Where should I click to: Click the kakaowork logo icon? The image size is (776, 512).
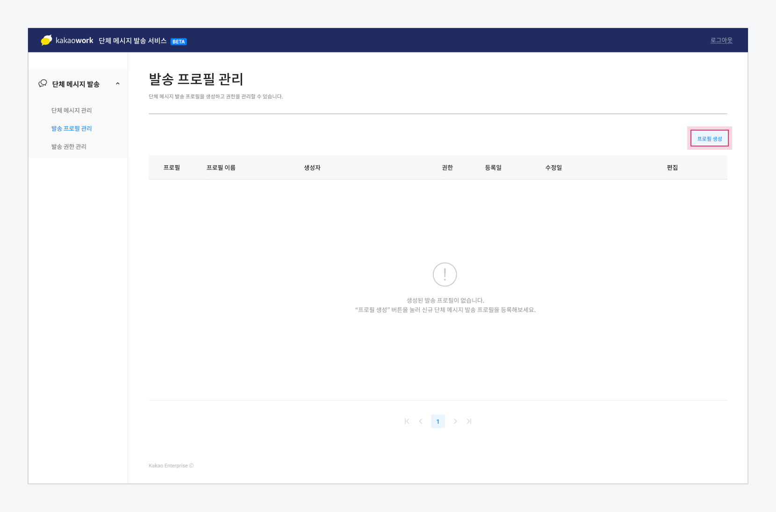point(46,40)
